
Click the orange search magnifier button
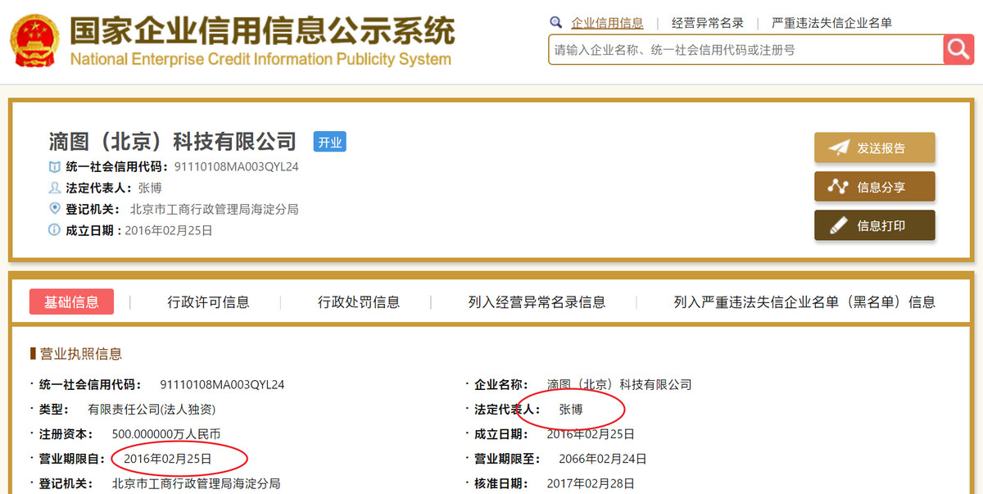tap(958, 49)
